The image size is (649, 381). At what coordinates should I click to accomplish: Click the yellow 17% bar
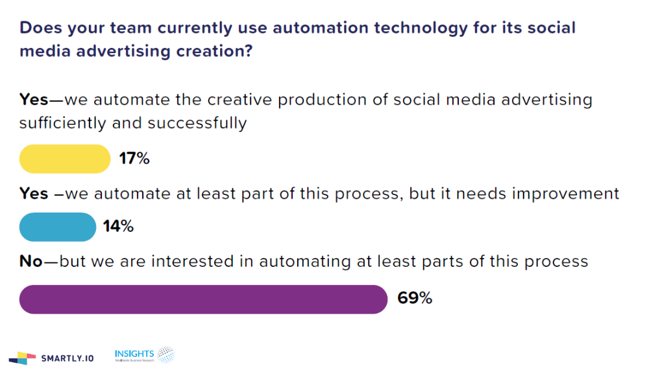[65, 159]
